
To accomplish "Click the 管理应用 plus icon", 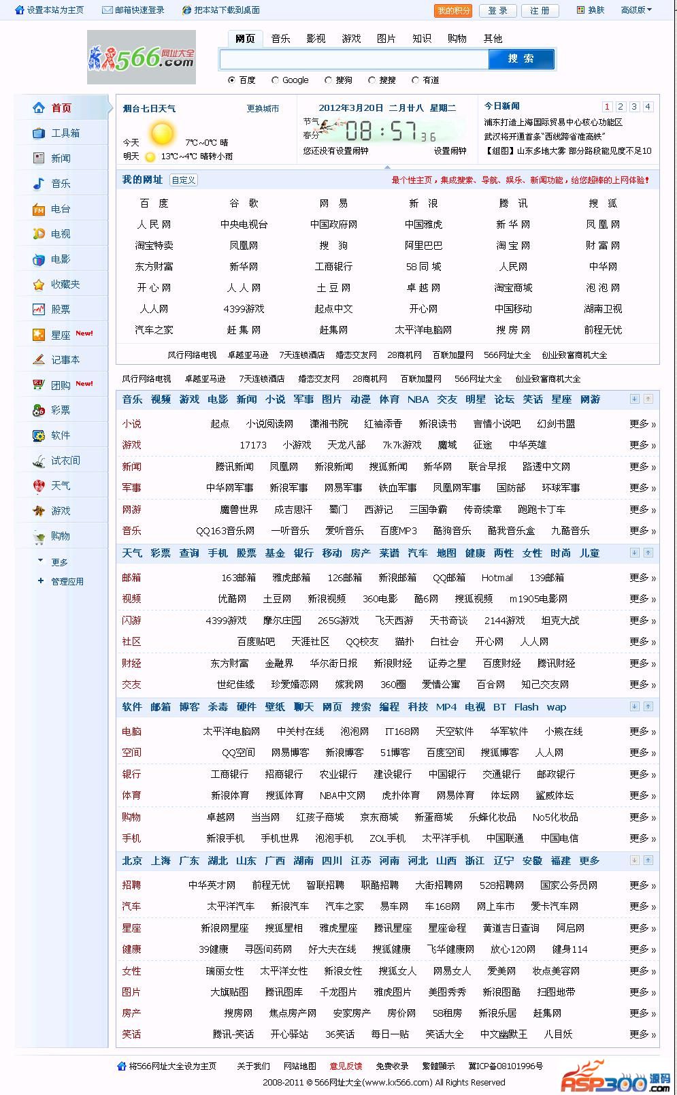I will (x=40, y=581).
